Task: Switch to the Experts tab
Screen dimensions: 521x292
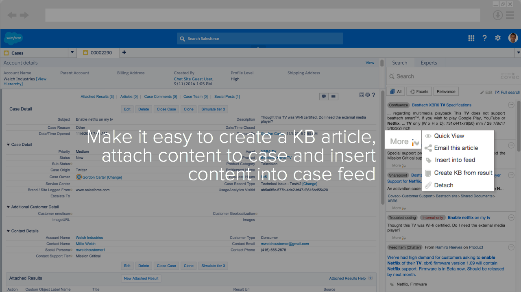Action: tap(429, 63)
